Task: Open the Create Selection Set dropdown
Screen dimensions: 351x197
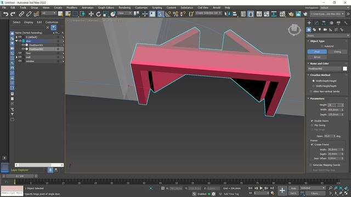Action: click(208, 13)
